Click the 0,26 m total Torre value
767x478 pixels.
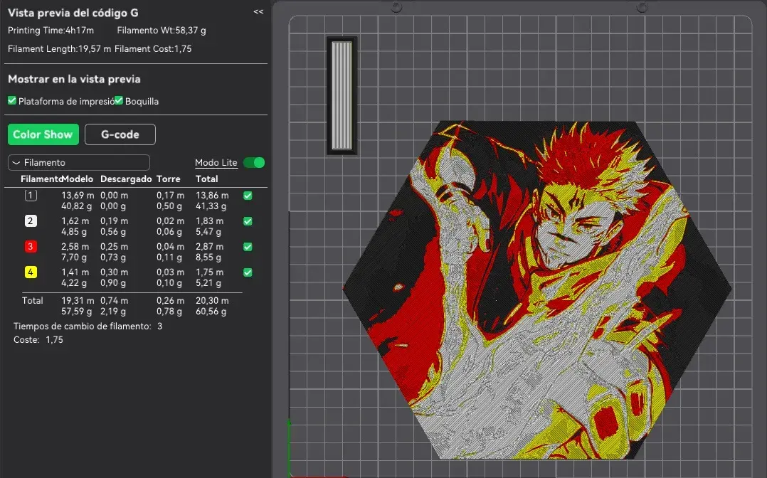point(170,300)
